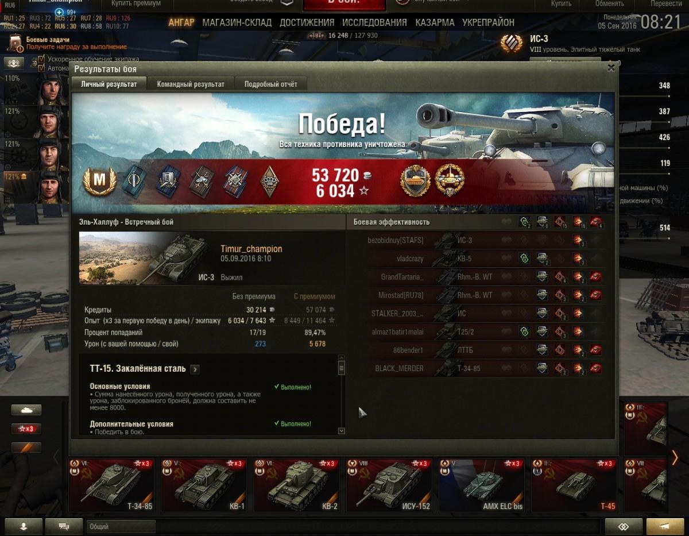The height and width of the screenshot is (536, 689).
Task: Click the rhombus-shaped medal in the banner
Action: 268,180
